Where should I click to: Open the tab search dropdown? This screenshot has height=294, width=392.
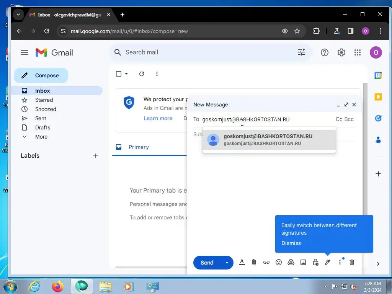pos(18,15)
